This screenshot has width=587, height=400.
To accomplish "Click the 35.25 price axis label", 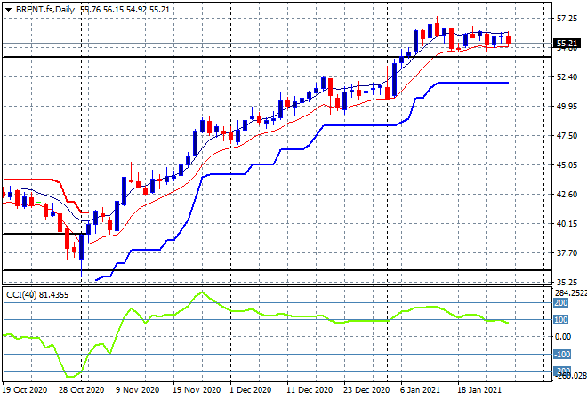I will coord(567,282).
